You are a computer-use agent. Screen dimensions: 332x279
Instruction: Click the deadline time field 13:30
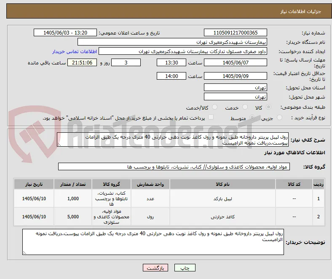click(x=171, y=62)
